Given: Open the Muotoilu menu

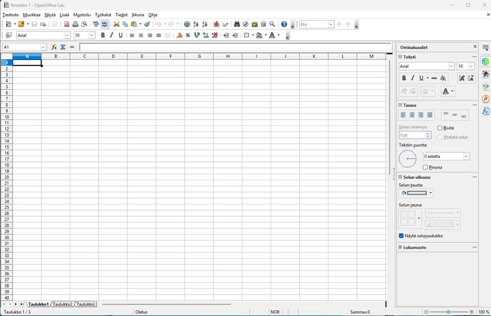Looking at the screenshot, I should pos(82,15).
